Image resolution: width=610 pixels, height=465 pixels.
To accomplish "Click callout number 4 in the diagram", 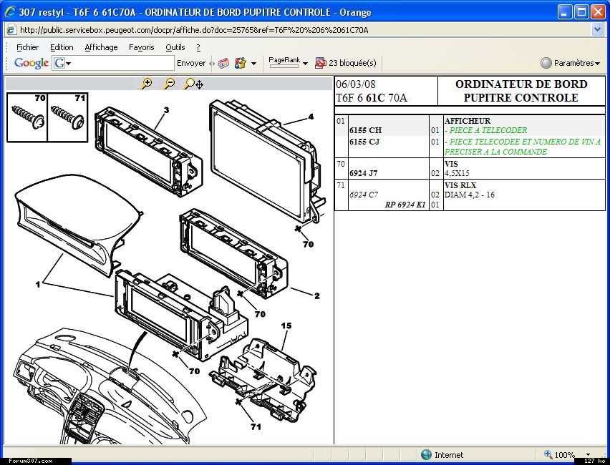I will [311, 117].
